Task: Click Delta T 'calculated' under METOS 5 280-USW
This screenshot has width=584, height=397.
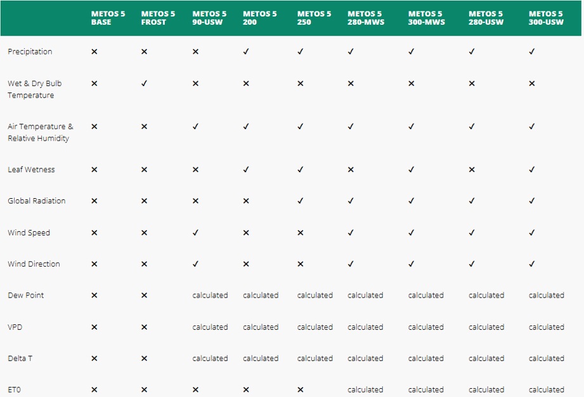Action: point(486,358)
